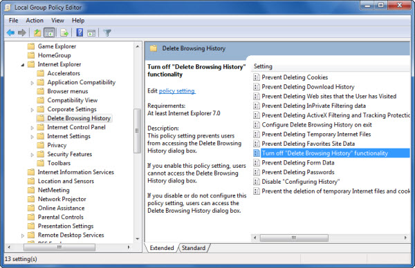Image resolution: width=415 pixels, height=268 pixels.
Task: Select Network Projector tree item
Action: pos(62,199)
